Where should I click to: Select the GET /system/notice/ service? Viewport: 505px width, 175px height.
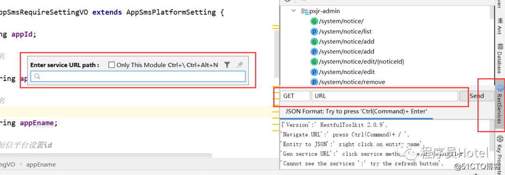click(337, 21)
